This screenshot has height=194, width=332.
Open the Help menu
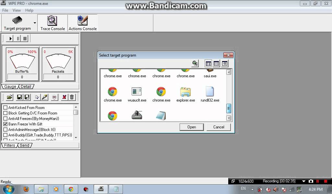29,10
